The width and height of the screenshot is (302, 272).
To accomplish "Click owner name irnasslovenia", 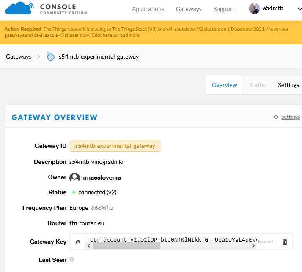I will [x=102, y=177].
